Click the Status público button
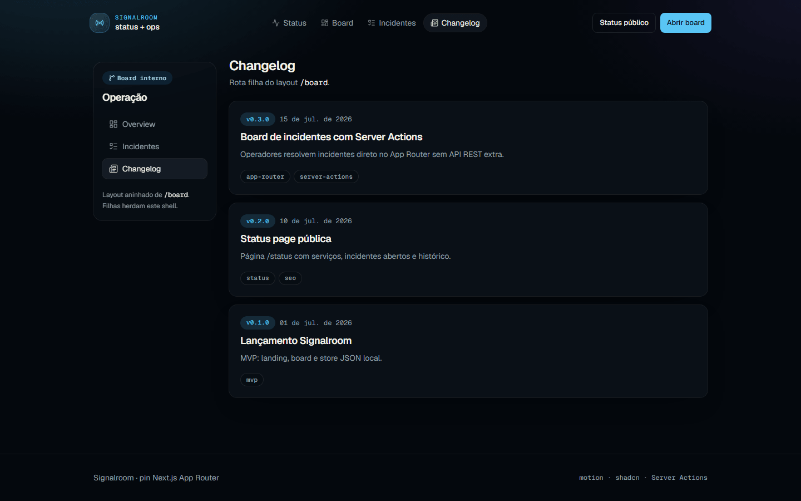 [624, 23]
